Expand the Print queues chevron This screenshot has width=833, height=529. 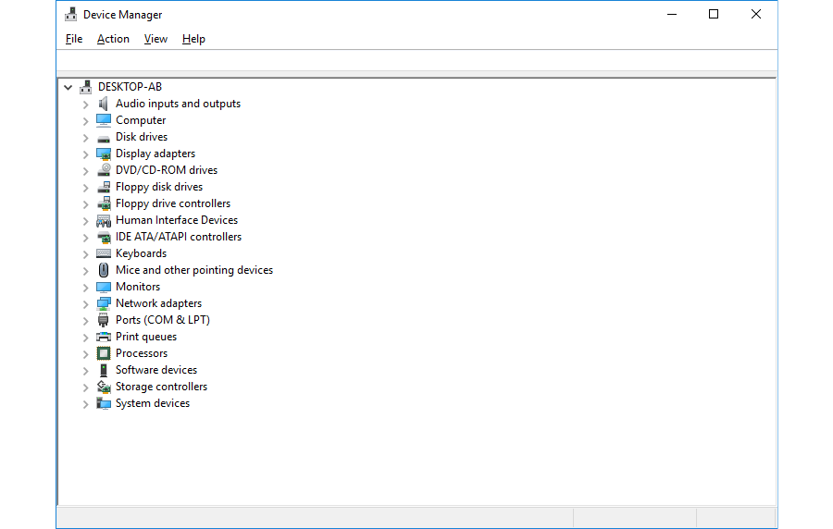click(x=85, y=338)
